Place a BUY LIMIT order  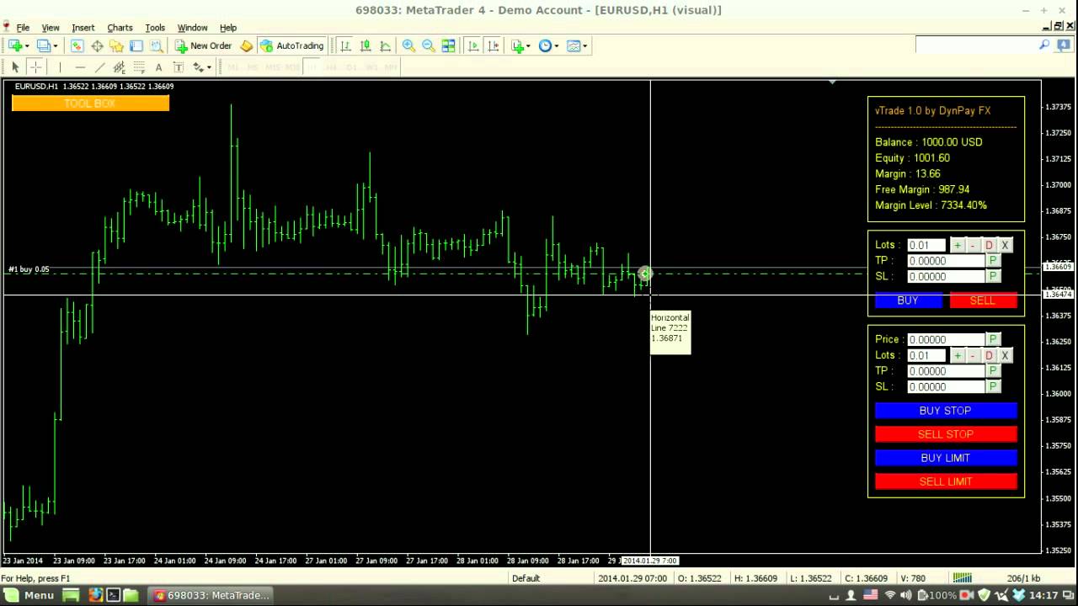[946, 458]
